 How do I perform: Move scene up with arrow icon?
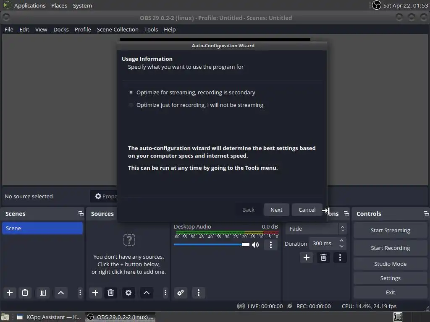pos(61,293)
